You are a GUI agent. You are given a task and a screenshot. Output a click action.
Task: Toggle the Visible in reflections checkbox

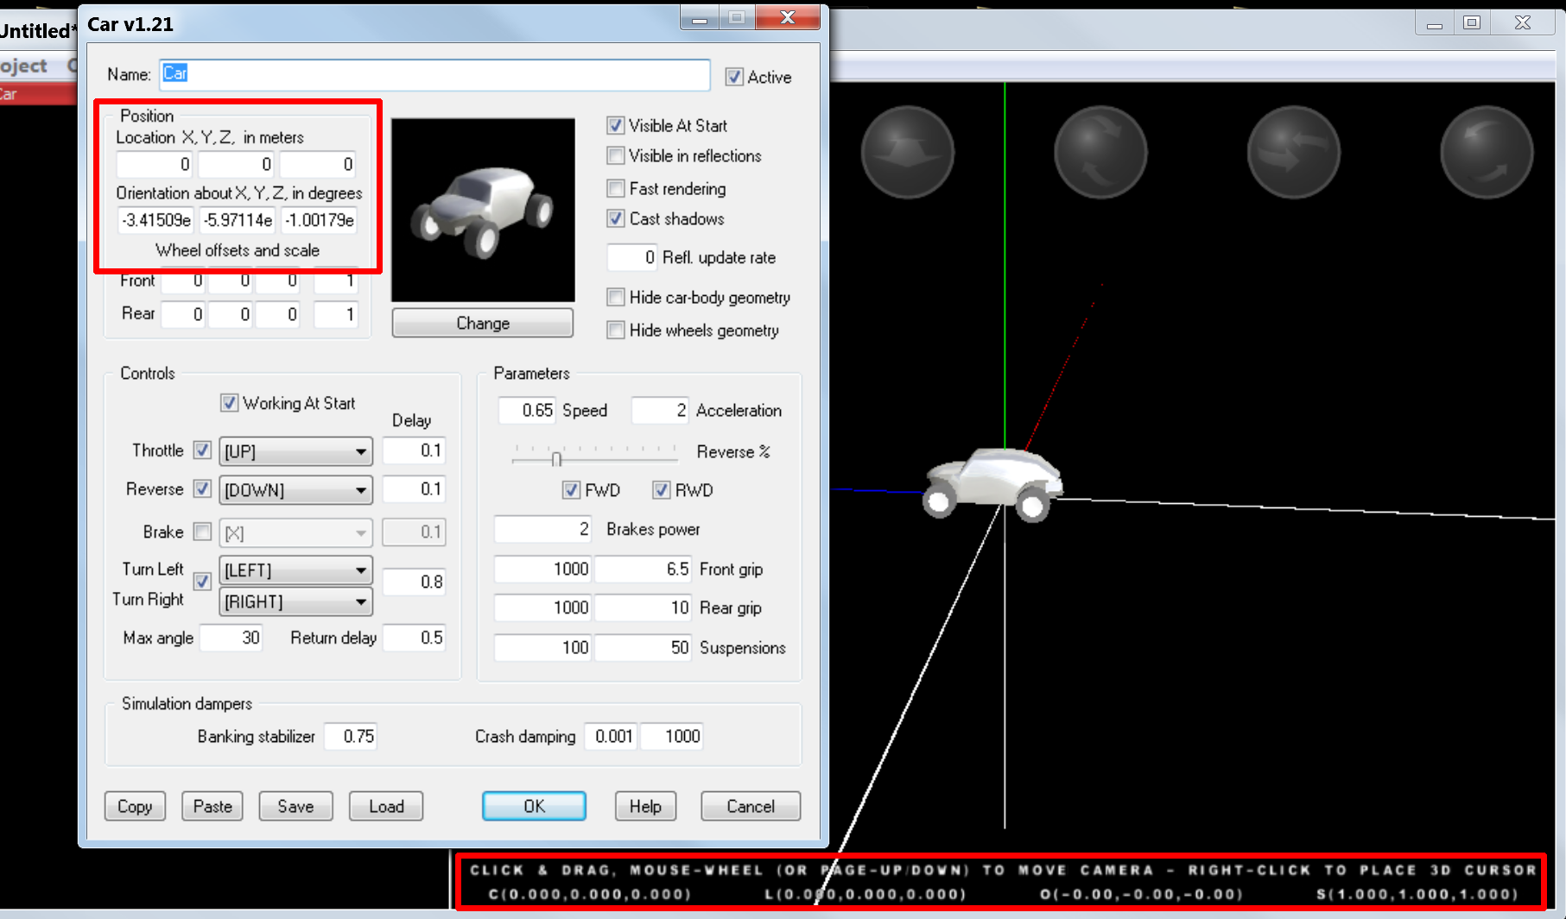(x=616, y=156)
